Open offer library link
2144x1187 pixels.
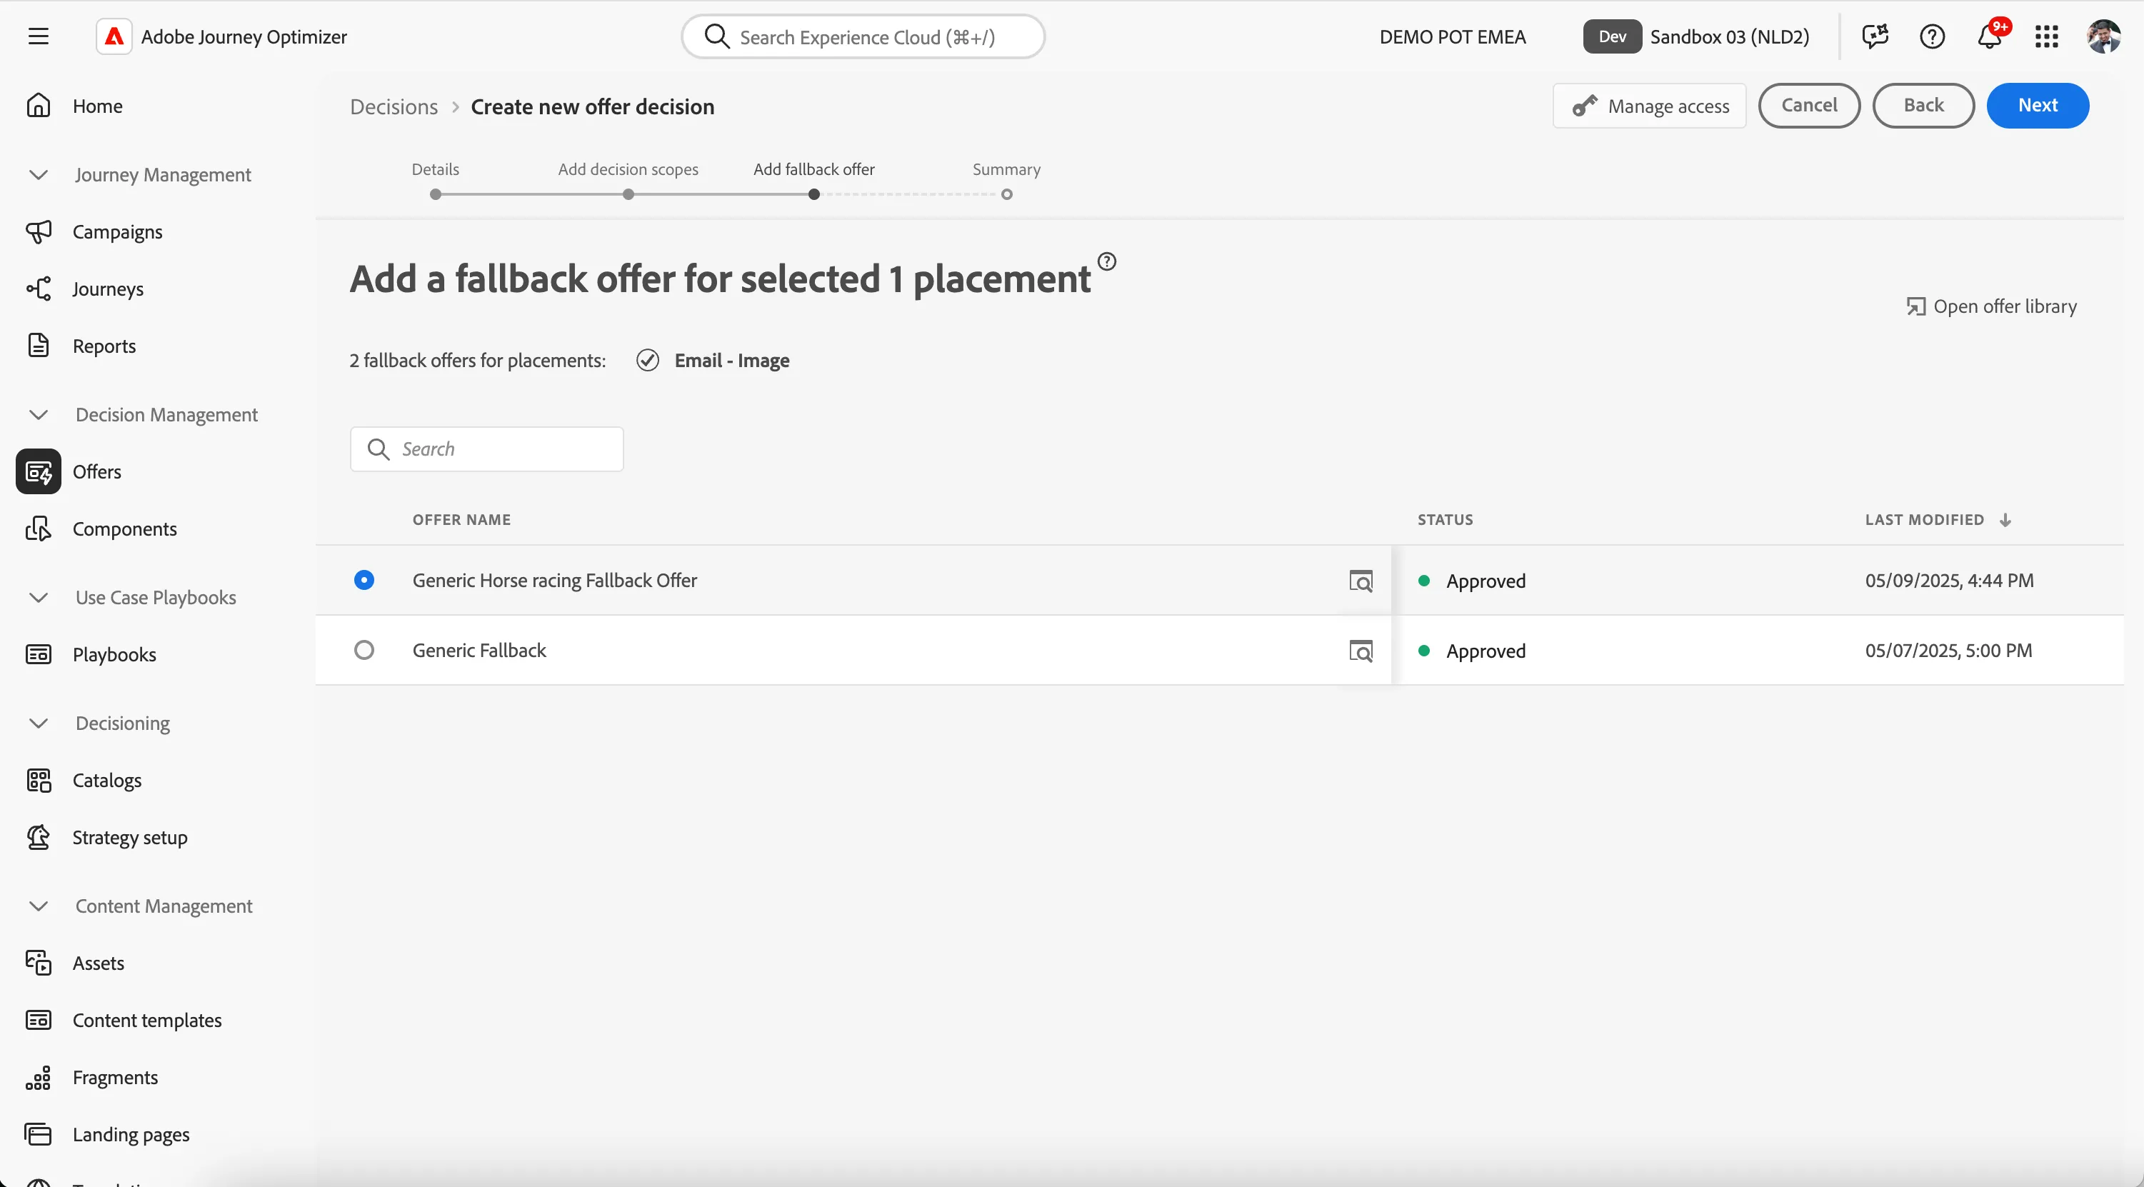point(1992,306)
